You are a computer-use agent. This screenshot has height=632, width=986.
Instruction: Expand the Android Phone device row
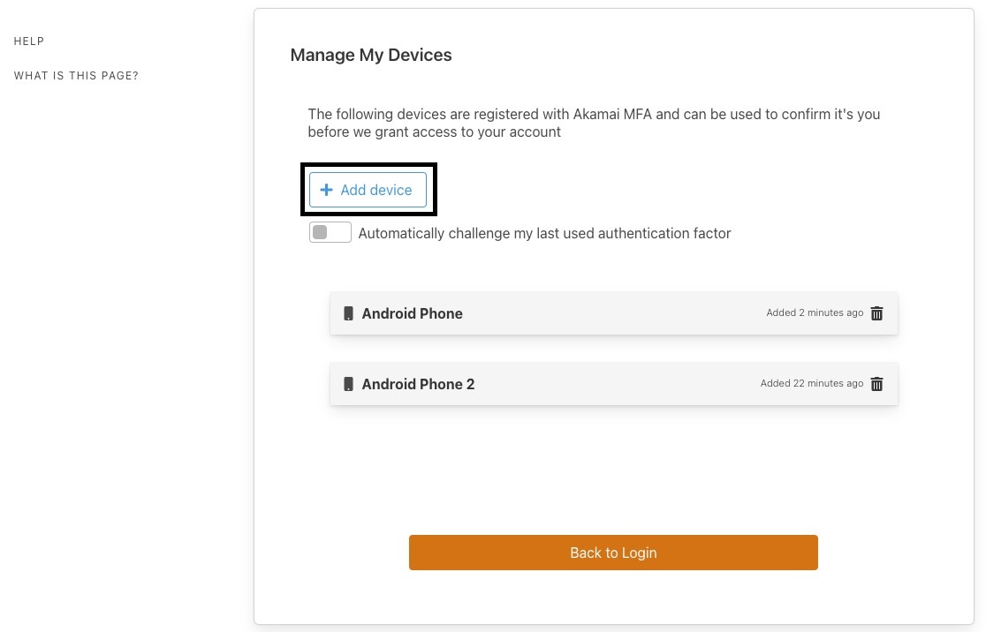click(x=601, y=313)
